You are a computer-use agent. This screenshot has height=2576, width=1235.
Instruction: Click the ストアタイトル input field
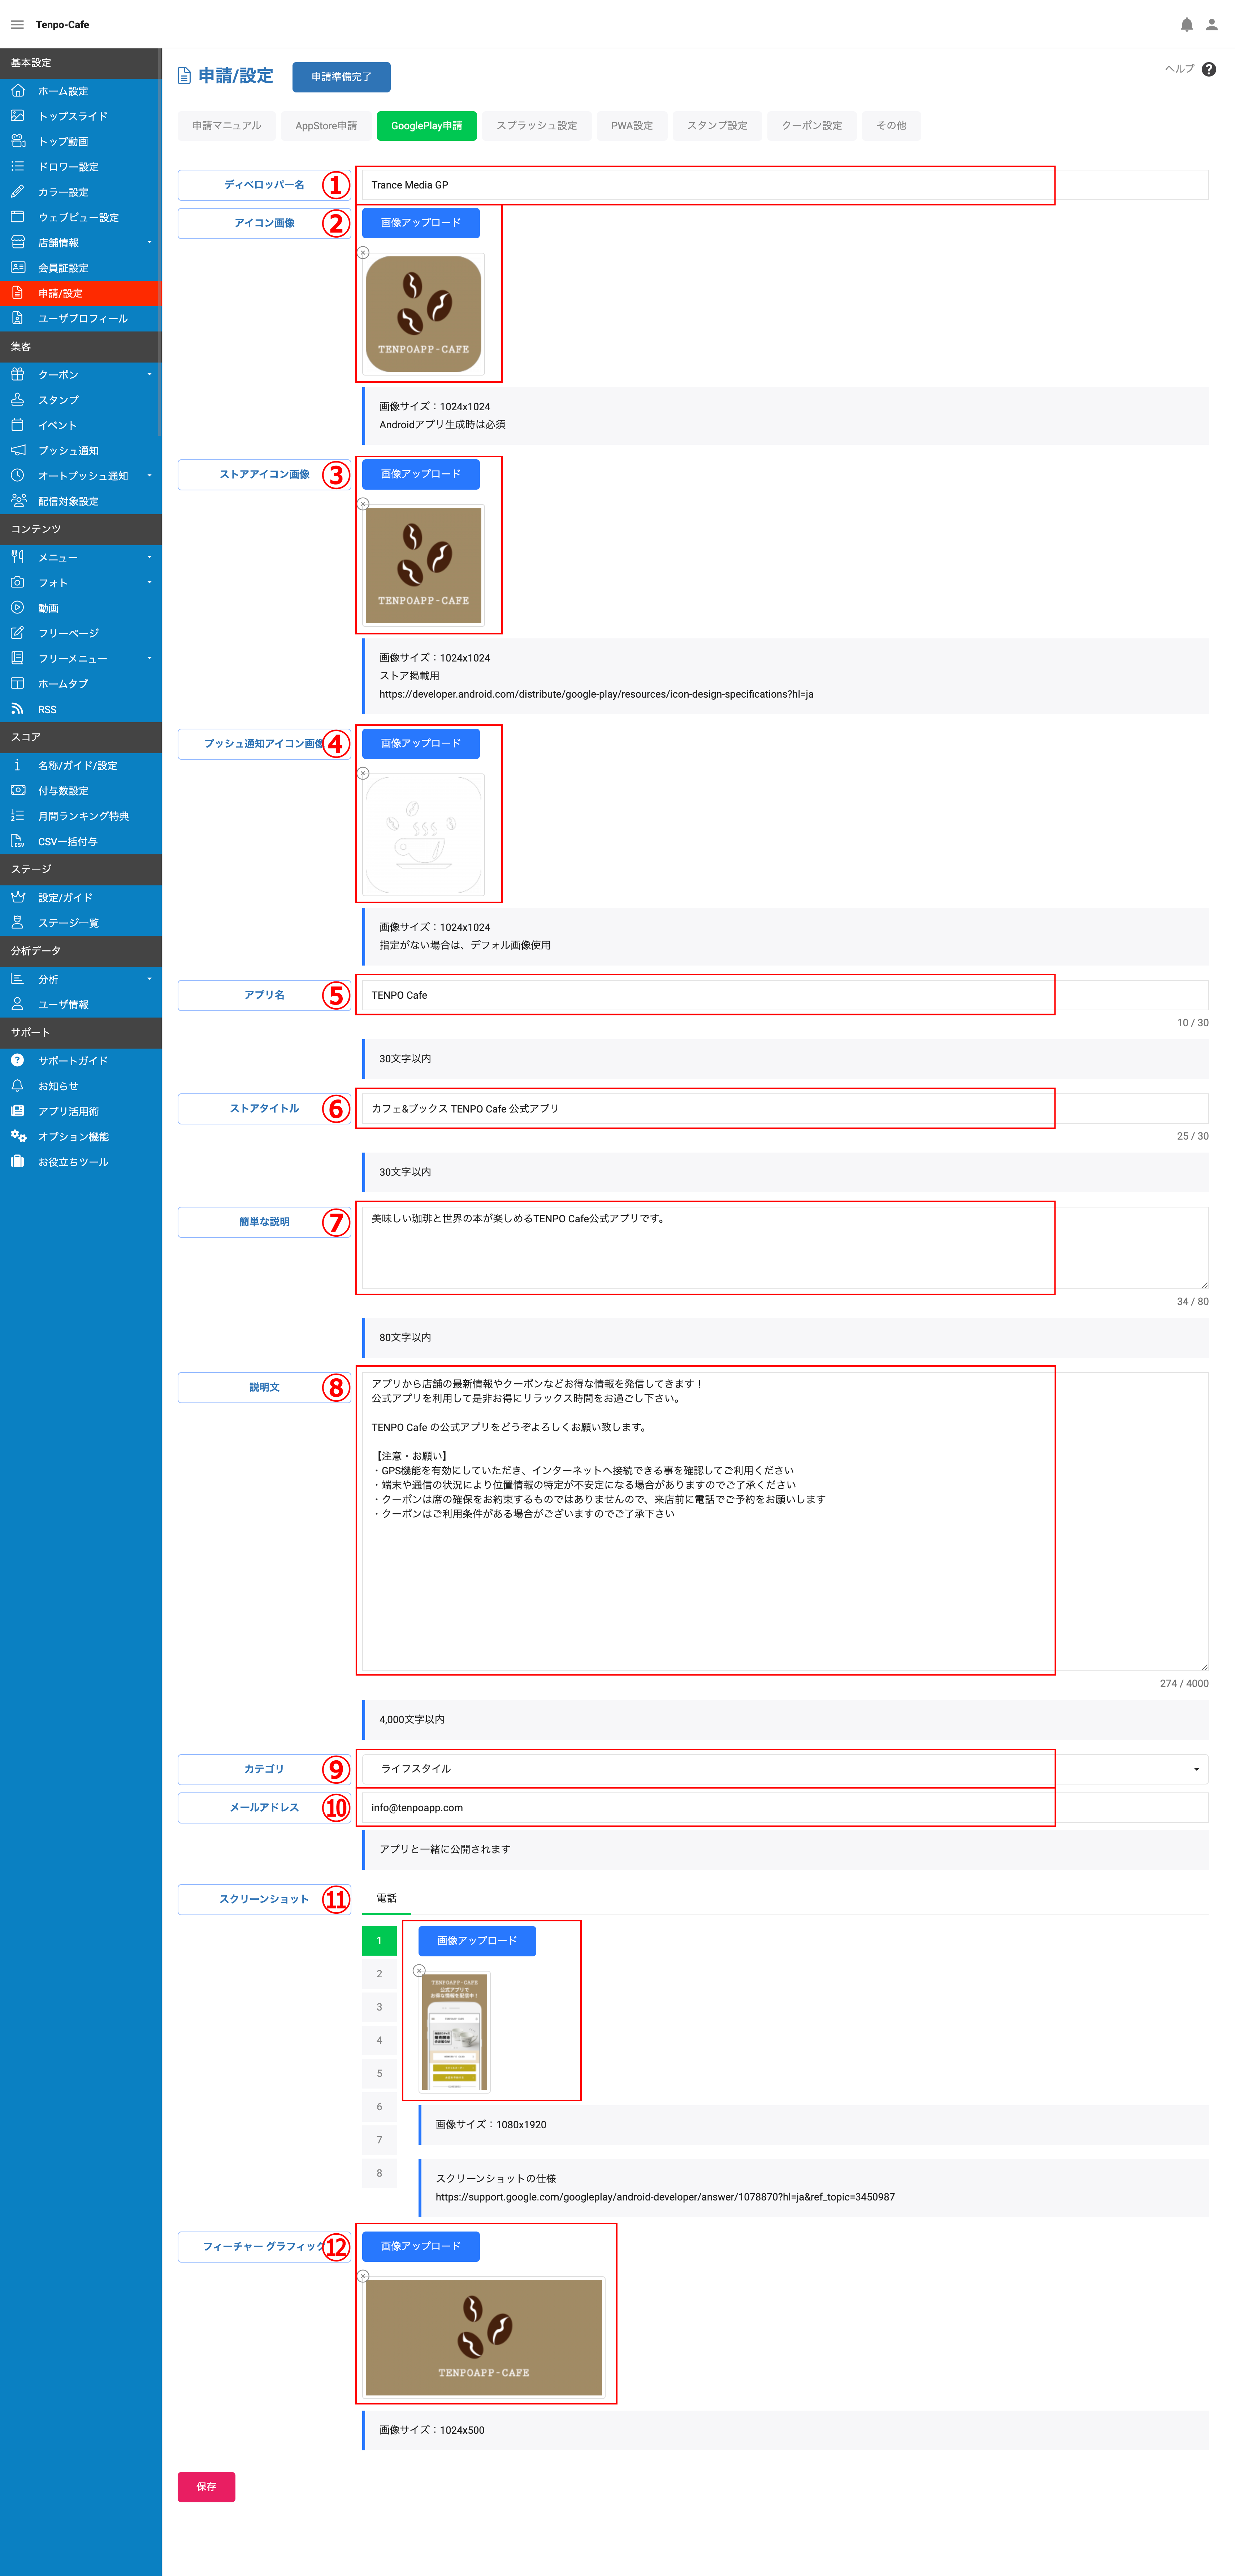tap(785, 1109)
